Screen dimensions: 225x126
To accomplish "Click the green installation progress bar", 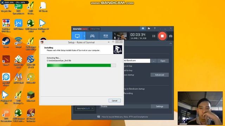I will (x=81, y=65).
